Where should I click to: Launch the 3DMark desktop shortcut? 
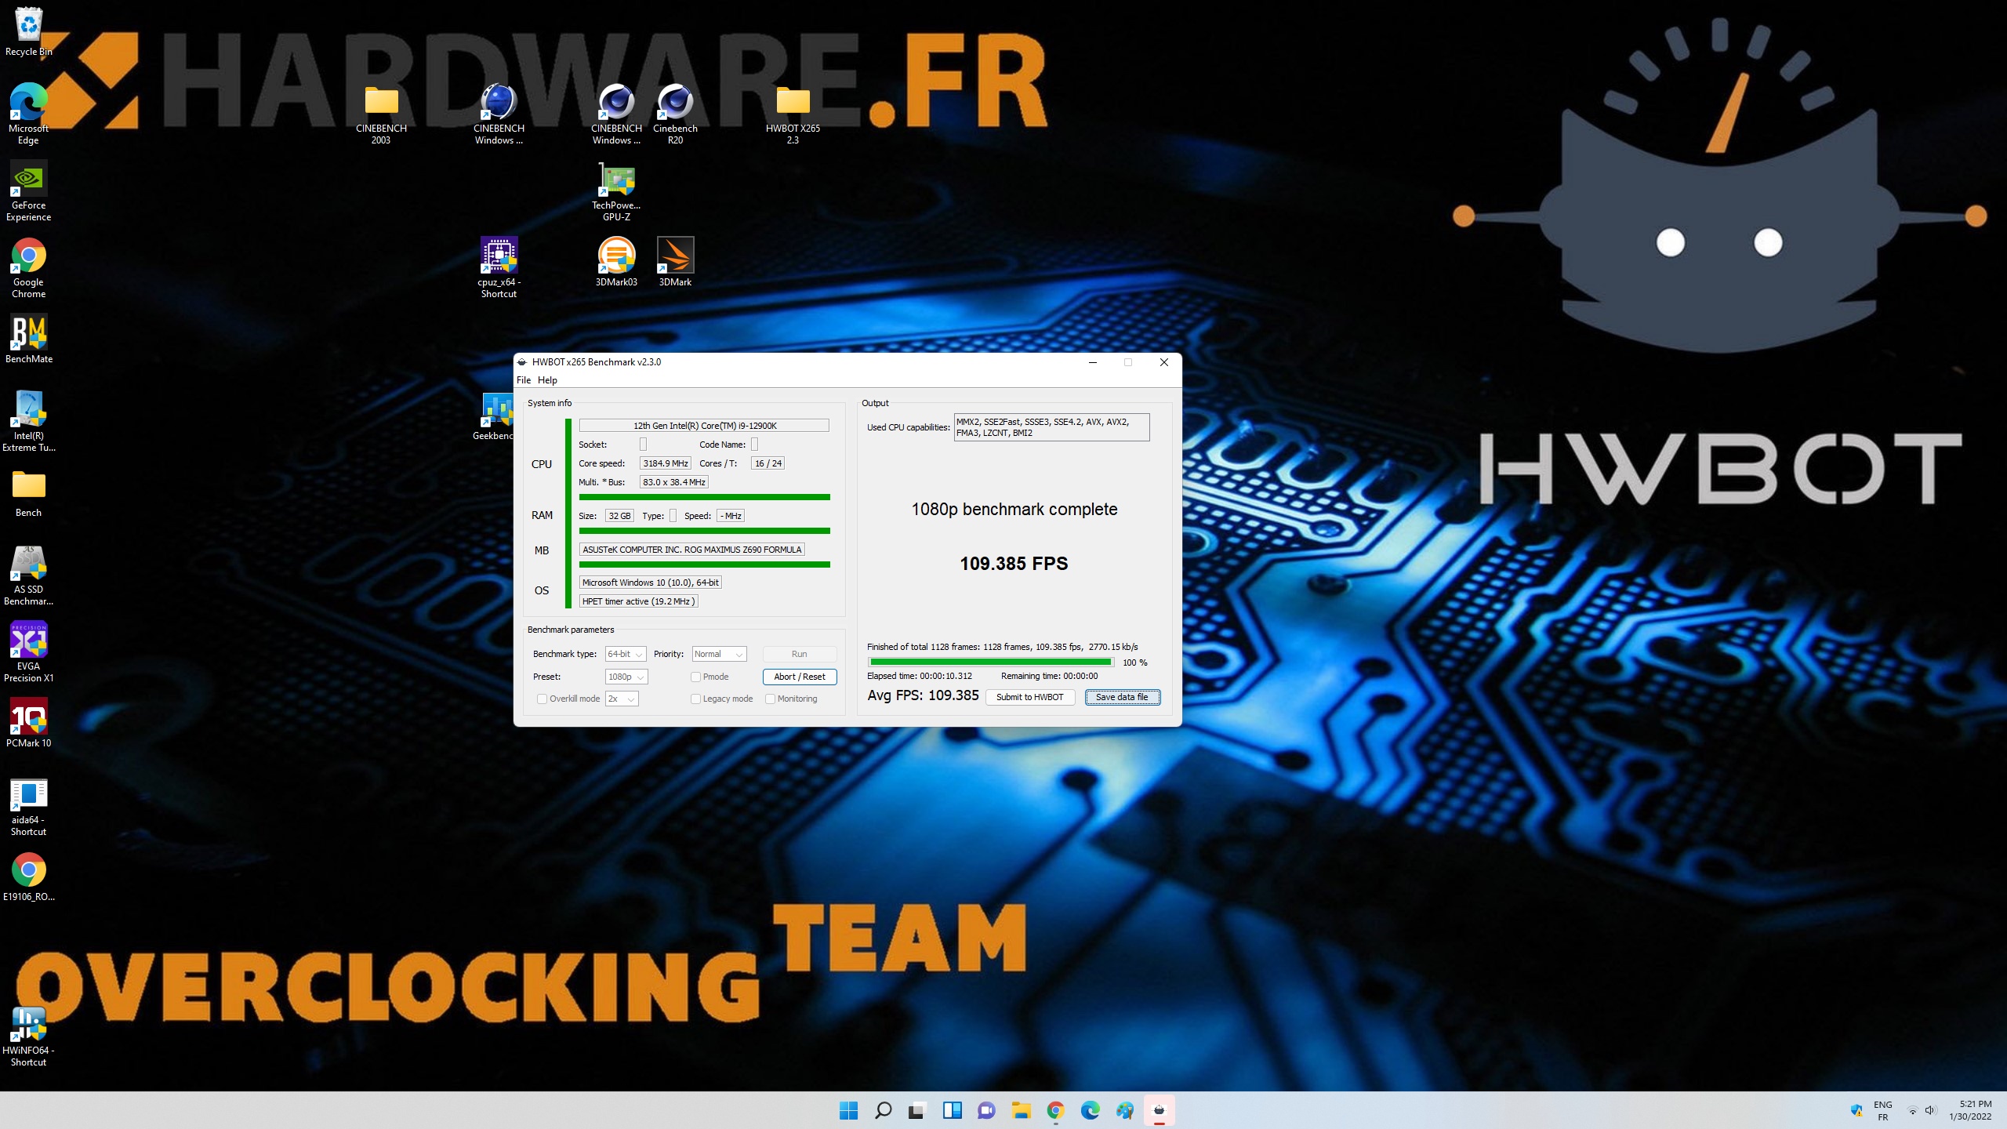675,262
